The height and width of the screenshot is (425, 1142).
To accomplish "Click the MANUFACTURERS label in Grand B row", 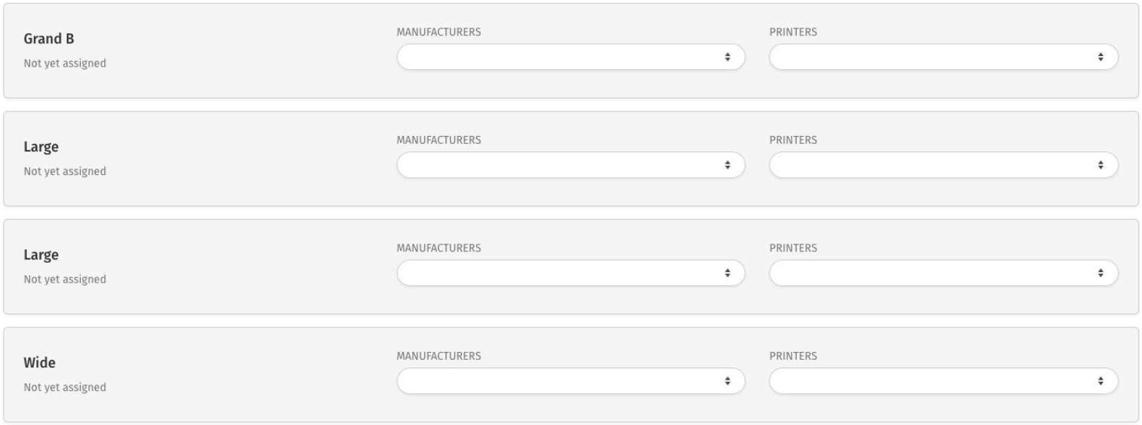I will 438,32.
